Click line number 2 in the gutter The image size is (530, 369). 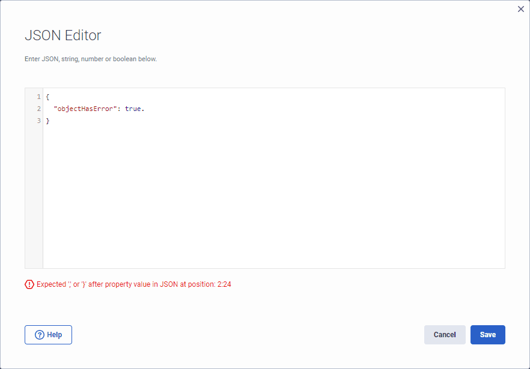pos(38,109)
